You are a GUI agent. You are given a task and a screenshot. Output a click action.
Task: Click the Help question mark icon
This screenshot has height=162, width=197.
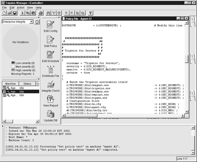coord(90,13)
